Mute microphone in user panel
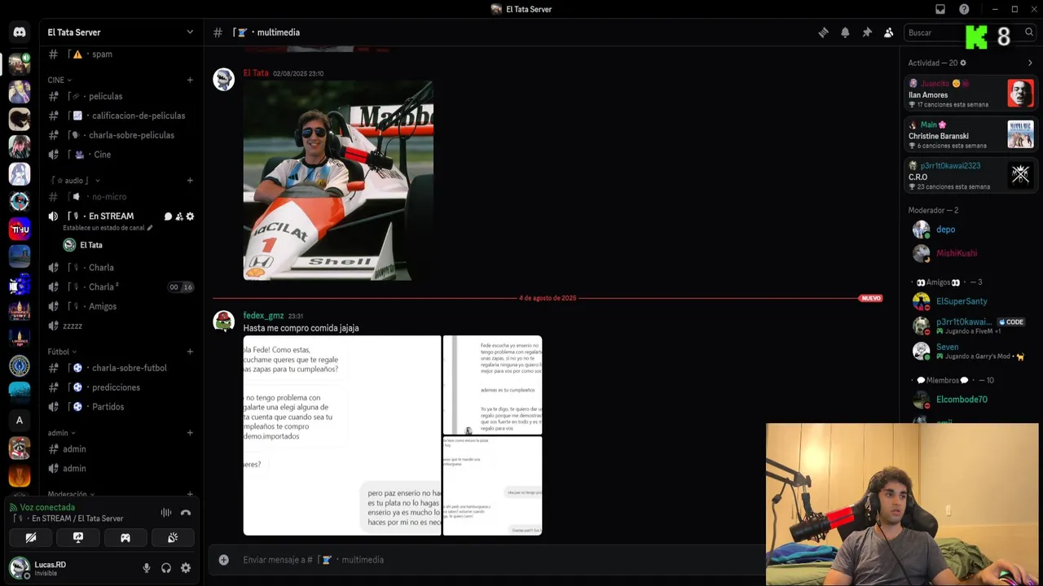Viewport: 1043px width, 586px height. [147, 568]
